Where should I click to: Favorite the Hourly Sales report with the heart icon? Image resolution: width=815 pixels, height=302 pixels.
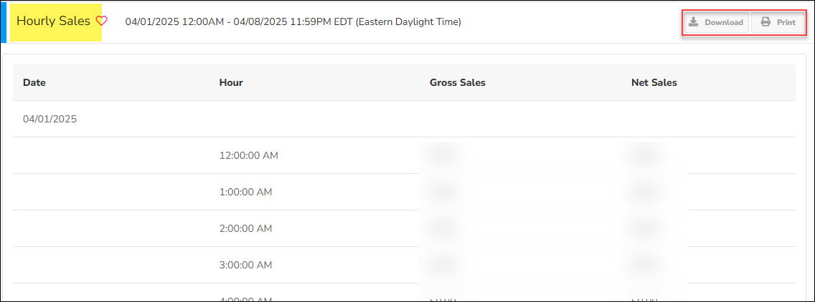(101, 21)
